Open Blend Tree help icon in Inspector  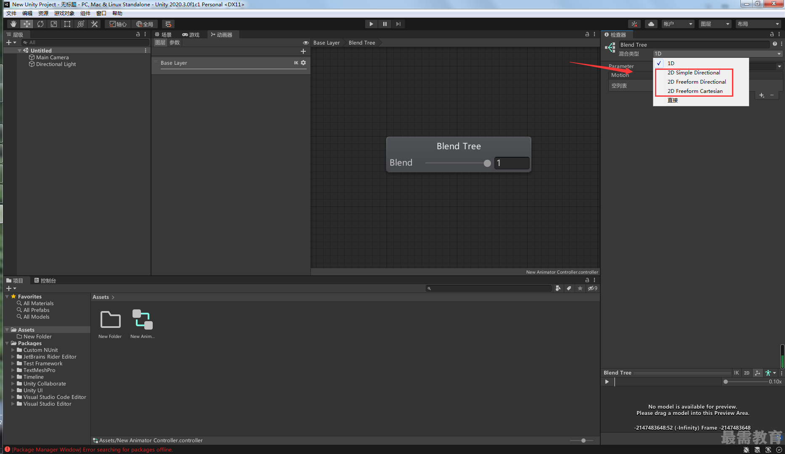pyautogui.click(x=774, y=44)
